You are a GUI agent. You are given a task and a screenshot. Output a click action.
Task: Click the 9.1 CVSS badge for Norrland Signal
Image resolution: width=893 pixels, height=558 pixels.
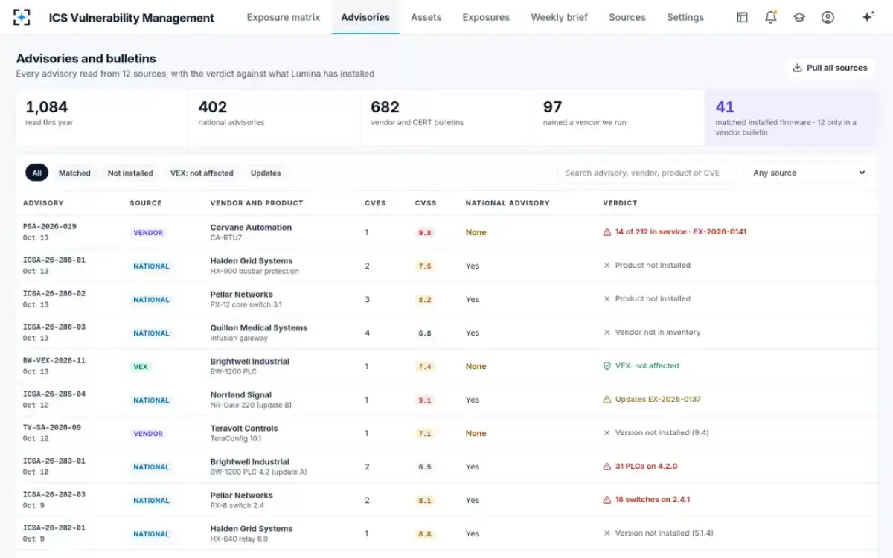425,400
